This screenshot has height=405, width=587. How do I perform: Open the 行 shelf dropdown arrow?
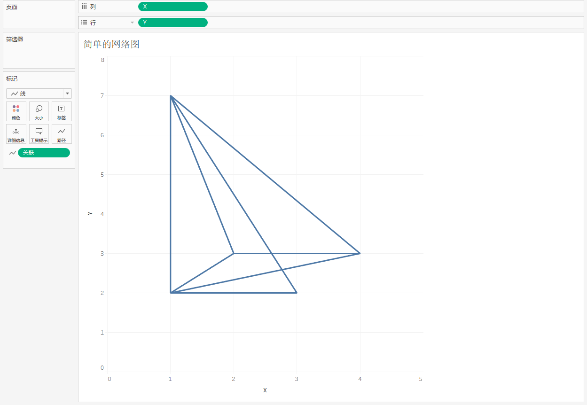pos(132,23)
